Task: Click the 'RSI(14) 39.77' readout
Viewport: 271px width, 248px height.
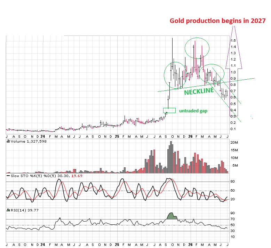Action: point(25,210)
